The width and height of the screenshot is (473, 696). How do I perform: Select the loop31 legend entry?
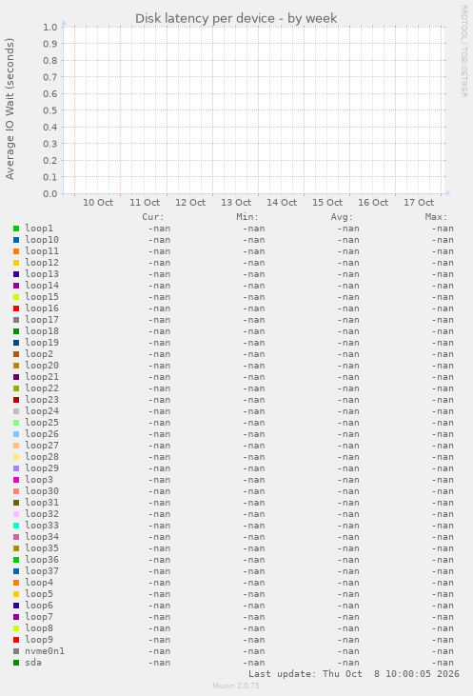pyautogui.click(x=42, y=503)
